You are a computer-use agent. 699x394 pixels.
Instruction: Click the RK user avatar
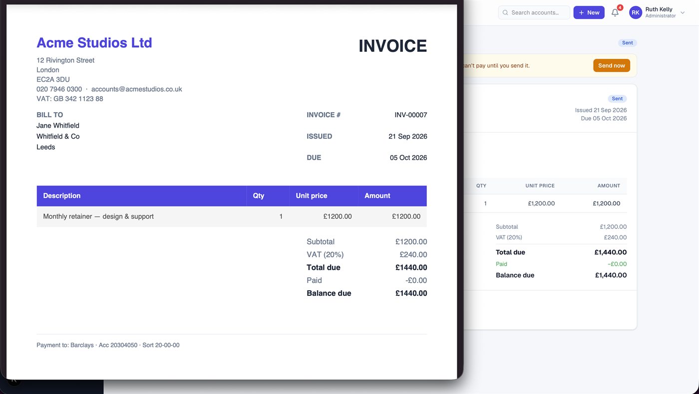(636, 12)
